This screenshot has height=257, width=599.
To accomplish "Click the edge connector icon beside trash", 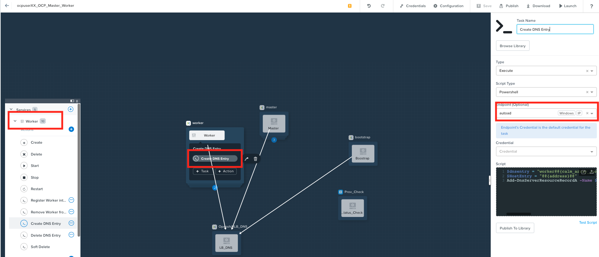I will coord(246,159).
